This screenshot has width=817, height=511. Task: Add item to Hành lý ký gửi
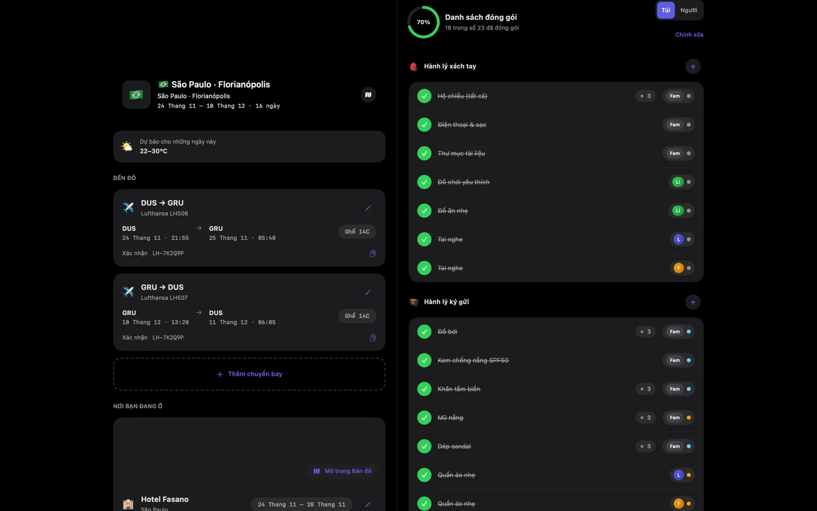coord(693,302)
